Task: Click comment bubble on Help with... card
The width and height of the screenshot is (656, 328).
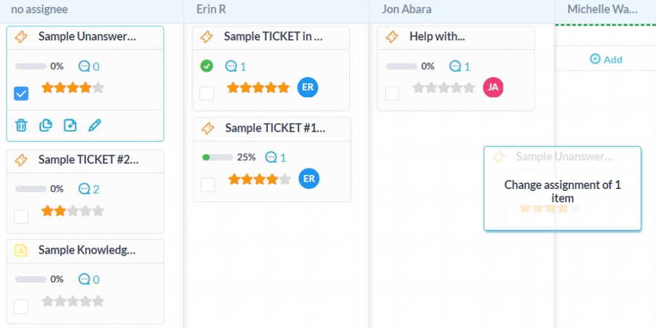Action: click(455, 66)
